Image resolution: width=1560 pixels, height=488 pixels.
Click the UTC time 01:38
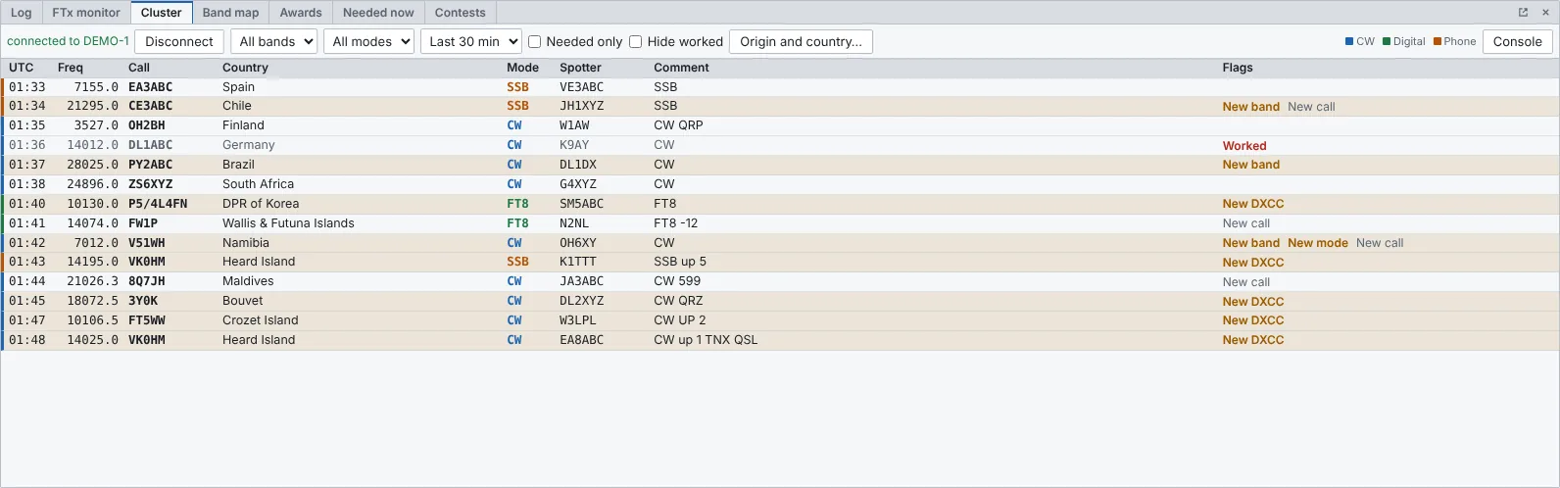pyautogui.click(x=26, y=184)
